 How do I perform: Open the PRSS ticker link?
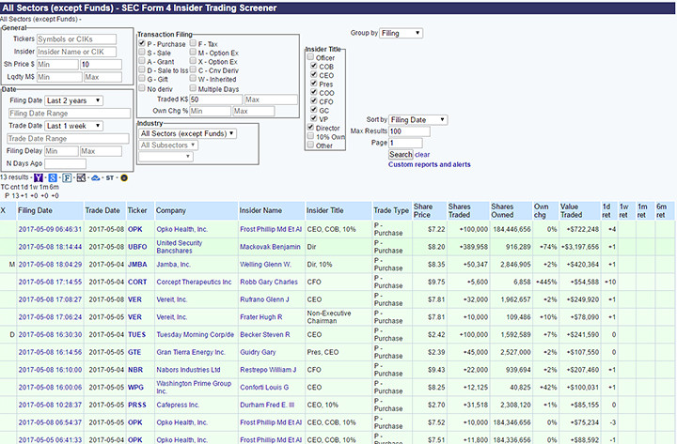coord(137,405)
